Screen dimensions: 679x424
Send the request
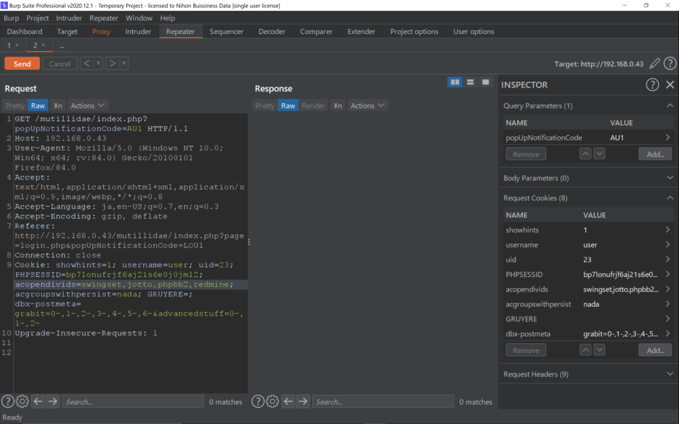tap(22, 63)
